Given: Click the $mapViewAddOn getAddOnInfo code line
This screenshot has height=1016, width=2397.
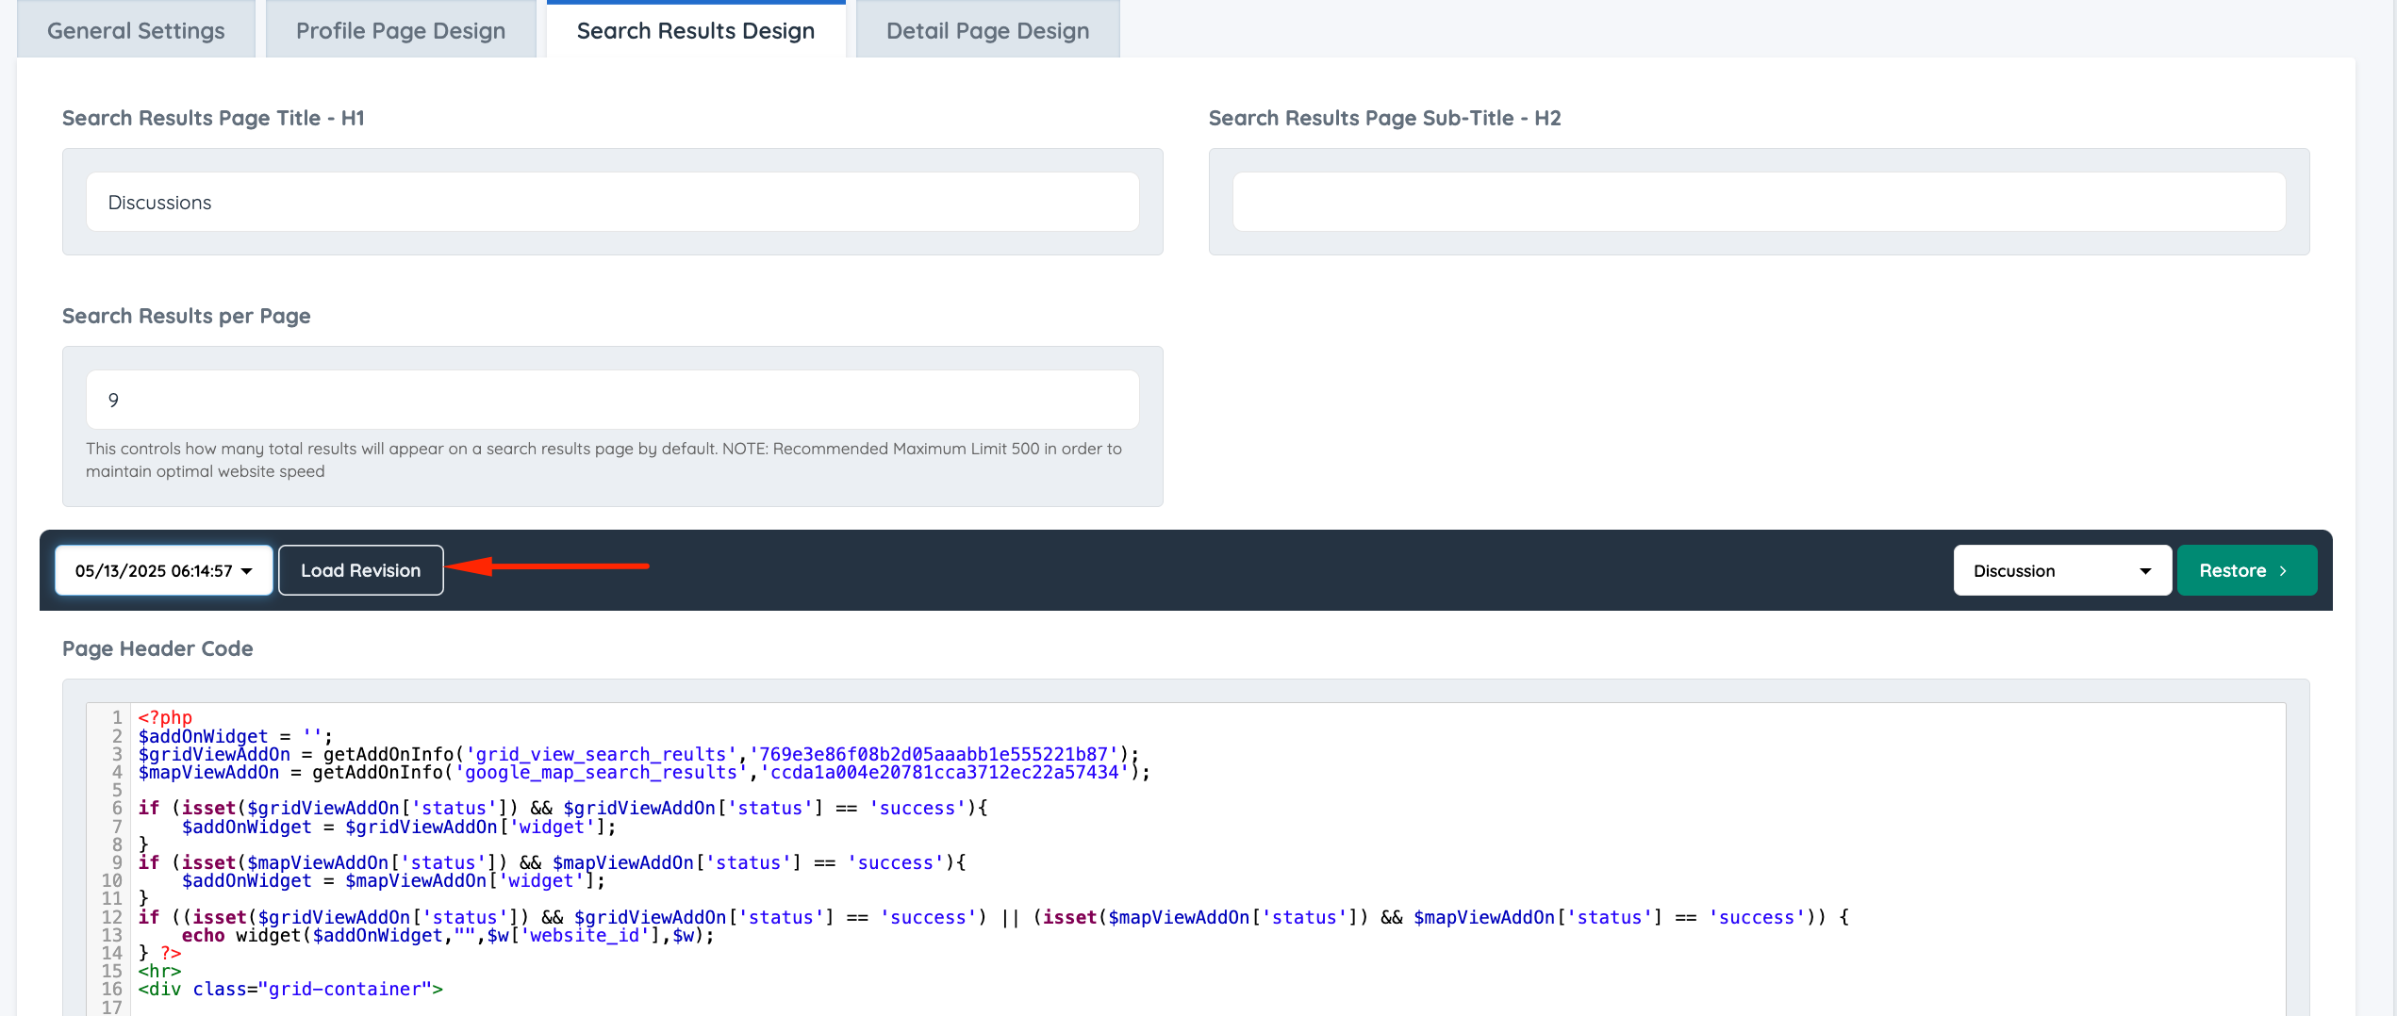Looking at the screenshot, I should pos(644,772).
